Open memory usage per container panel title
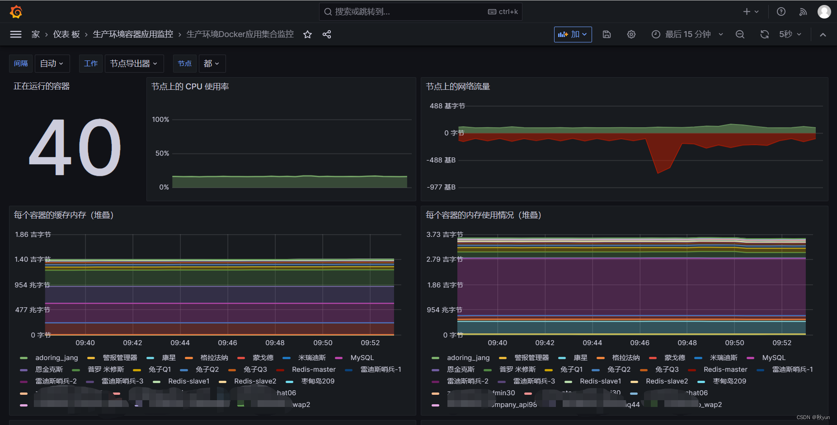Screen dimensions: 837x425 (484, 215)
